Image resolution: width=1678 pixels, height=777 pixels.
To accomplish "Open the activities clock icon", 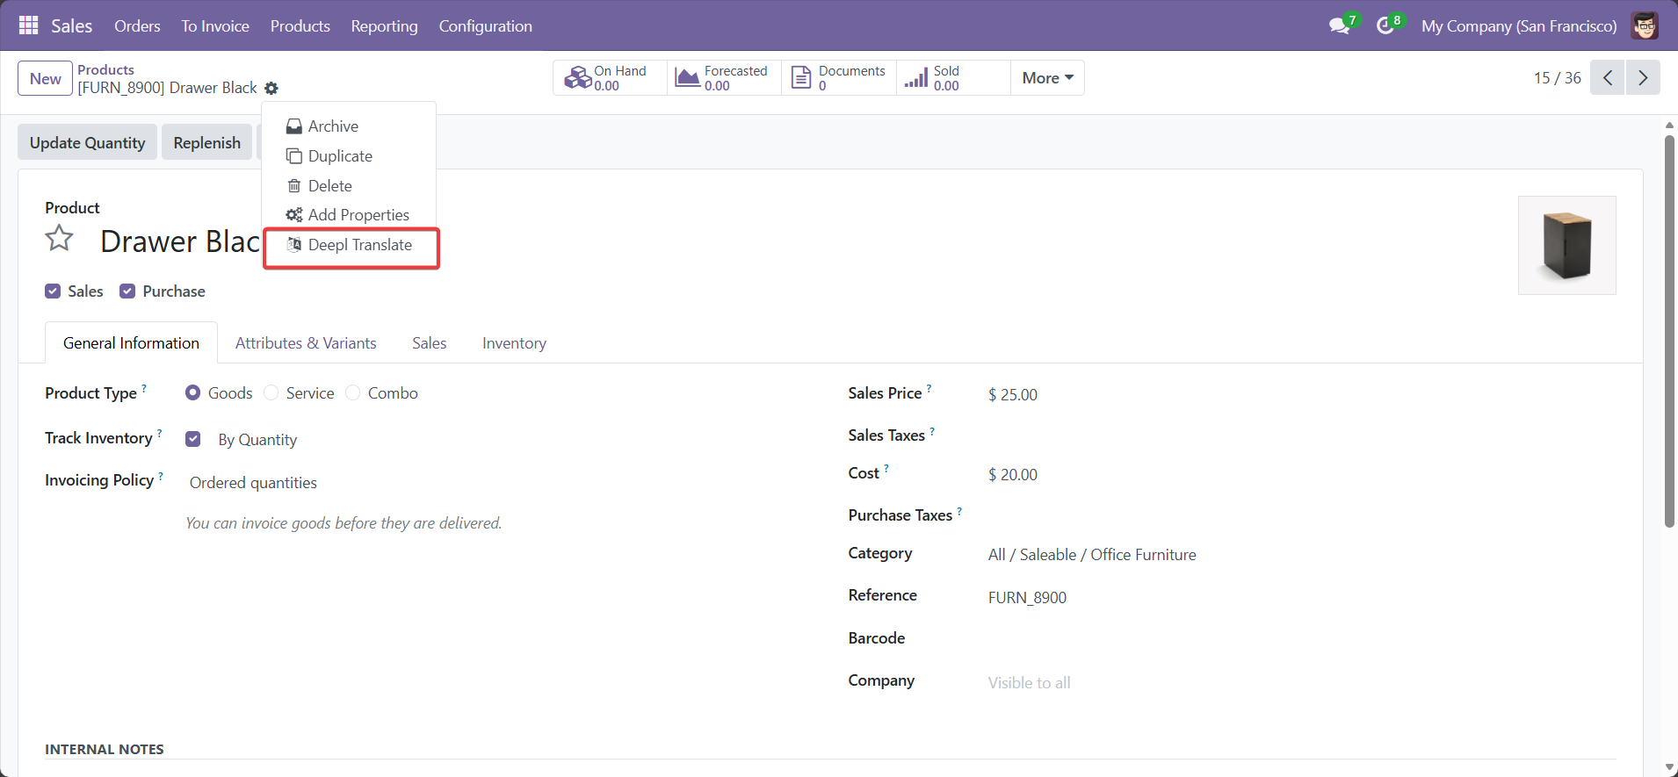I will tap(1385, 26).
